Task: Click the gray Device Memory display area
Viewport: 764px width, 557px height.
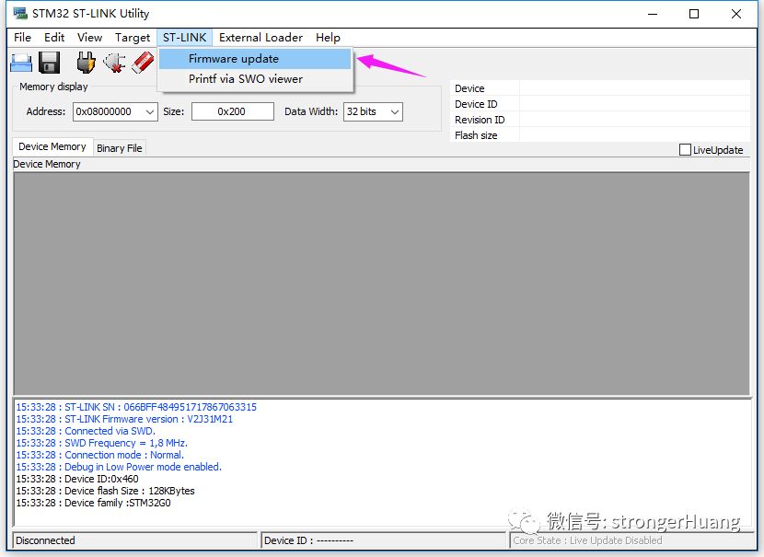Action: [x=381, y=284]
